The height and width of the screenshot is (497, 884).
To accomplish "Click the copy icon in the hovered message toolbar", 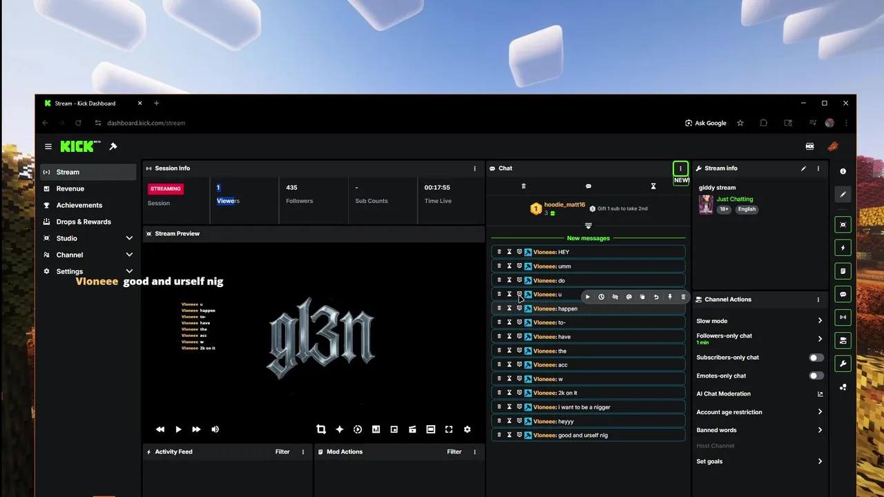I will (642, 297).
